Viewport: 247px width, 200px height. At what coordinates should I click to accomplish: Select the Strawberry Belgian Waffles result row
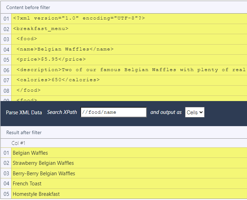pyautogui.click(x=43, y=163)
